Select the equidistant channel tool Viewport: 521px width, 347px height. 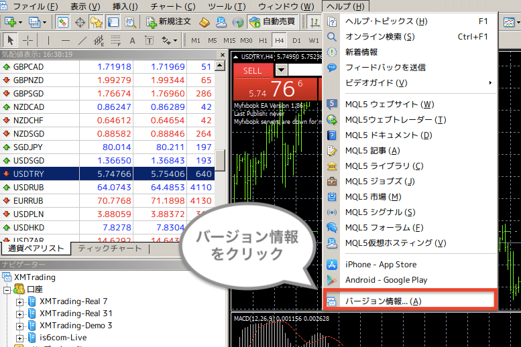coord(99,40)
